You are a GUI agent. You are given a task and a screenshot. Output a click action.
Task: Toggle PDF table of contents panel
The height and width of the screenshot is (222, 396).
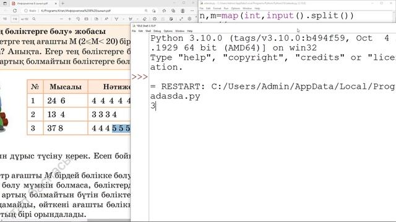point(5,19)
